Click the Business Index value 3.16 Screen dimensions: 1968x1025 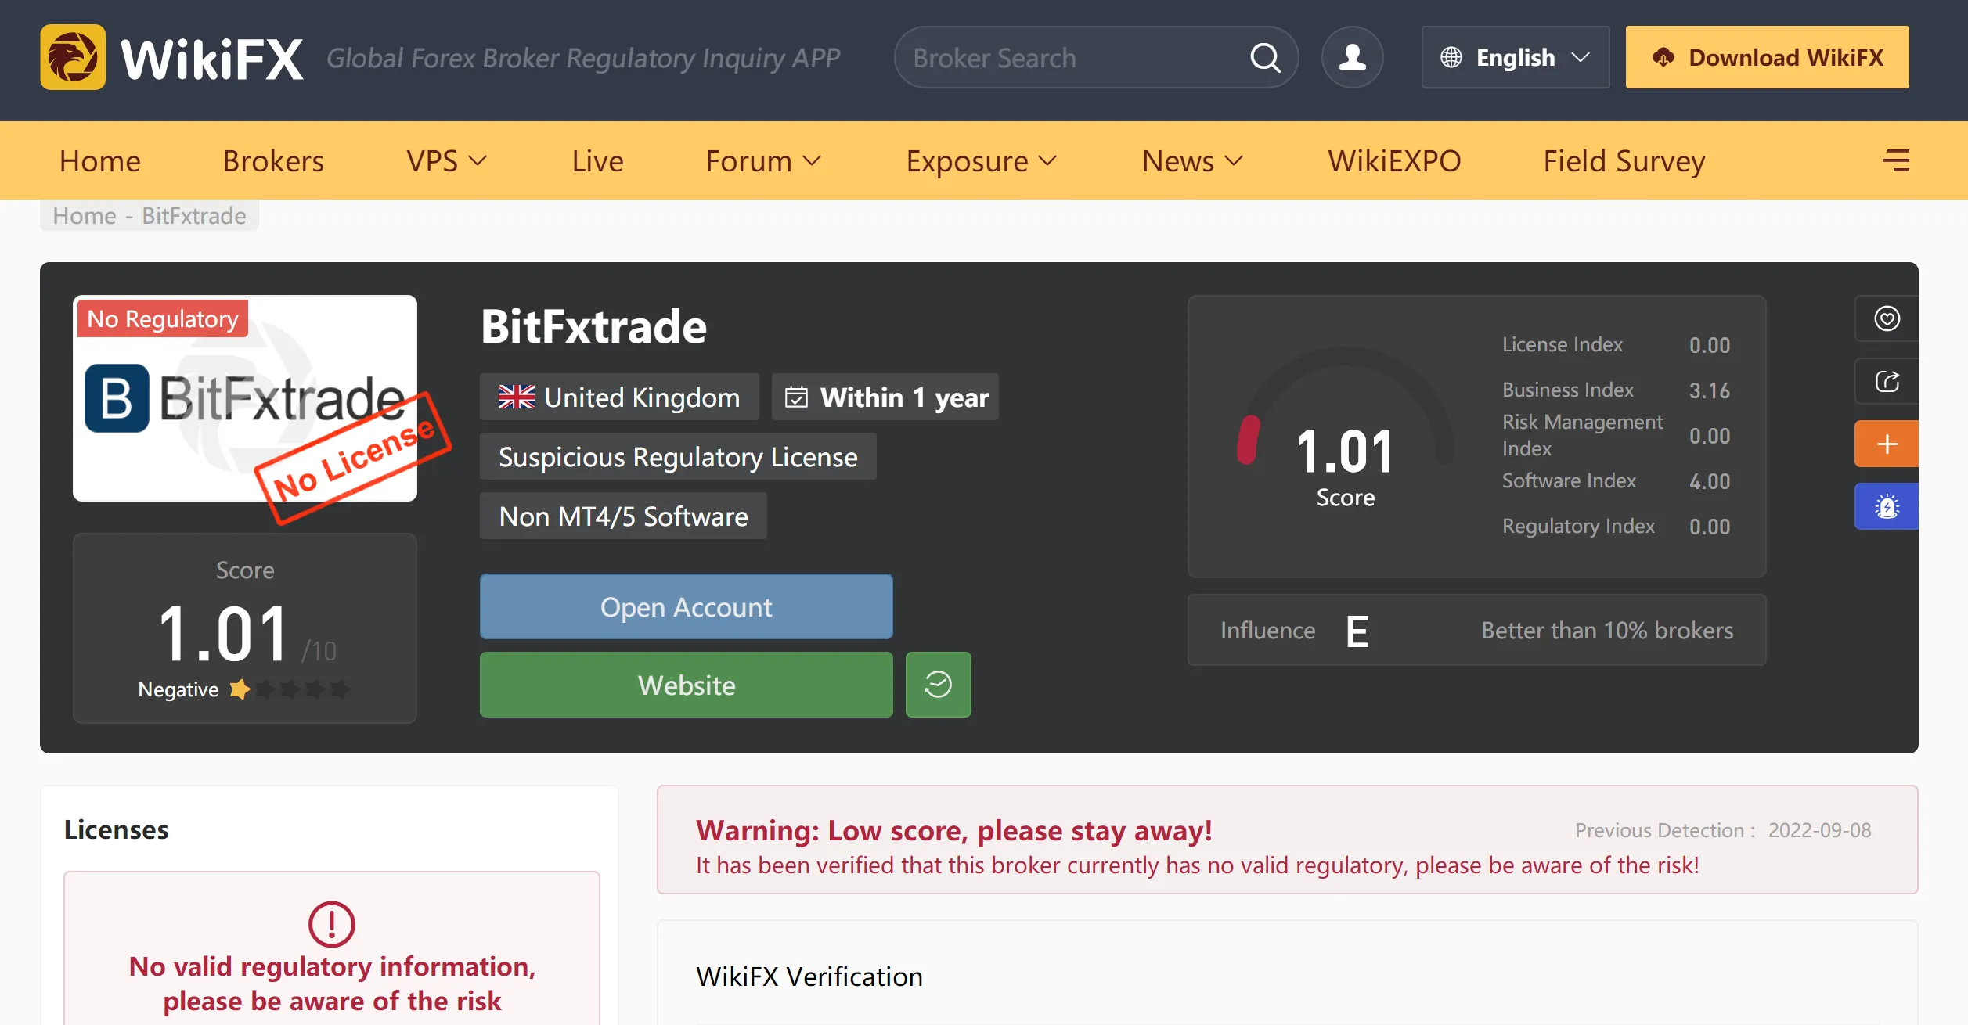(1710, 390)
